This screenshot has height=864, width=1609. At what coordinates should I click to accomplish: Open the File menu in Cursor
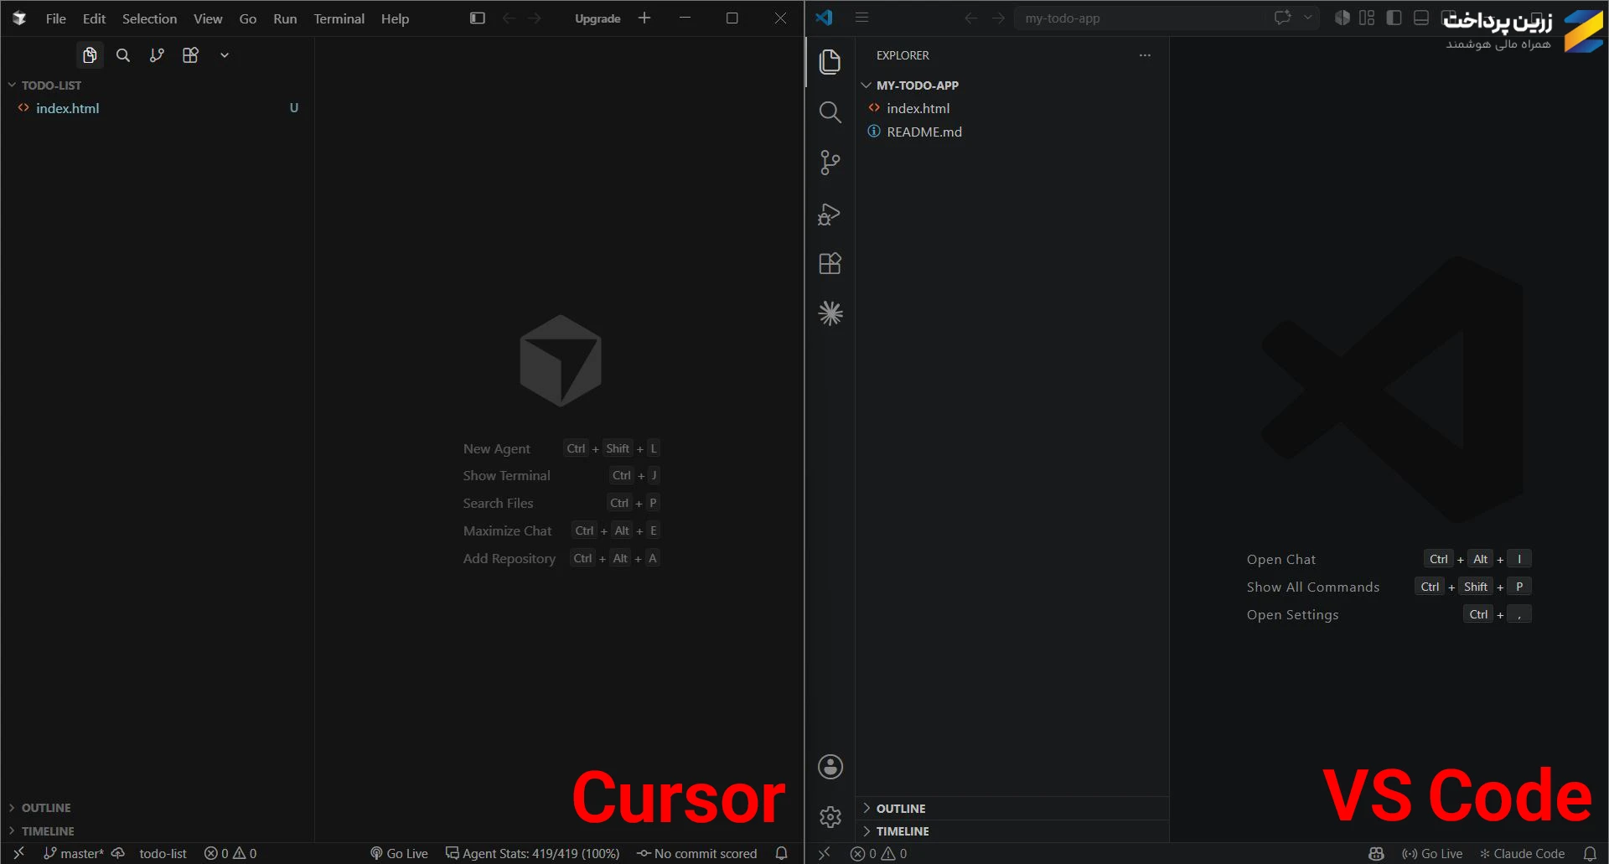(x=56, y=18)
